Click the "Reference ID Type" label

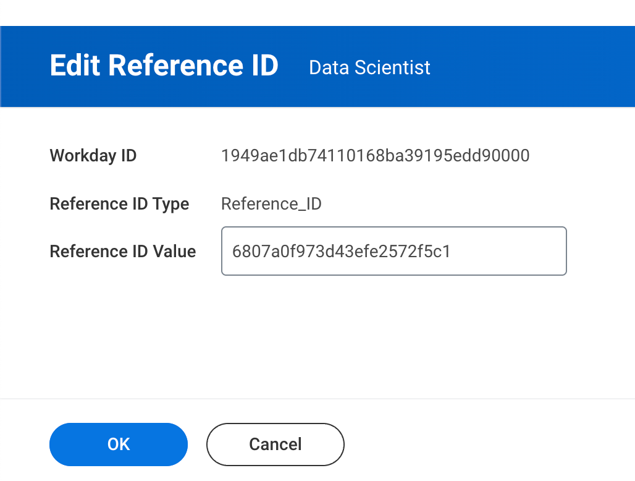tap(119, 203)
